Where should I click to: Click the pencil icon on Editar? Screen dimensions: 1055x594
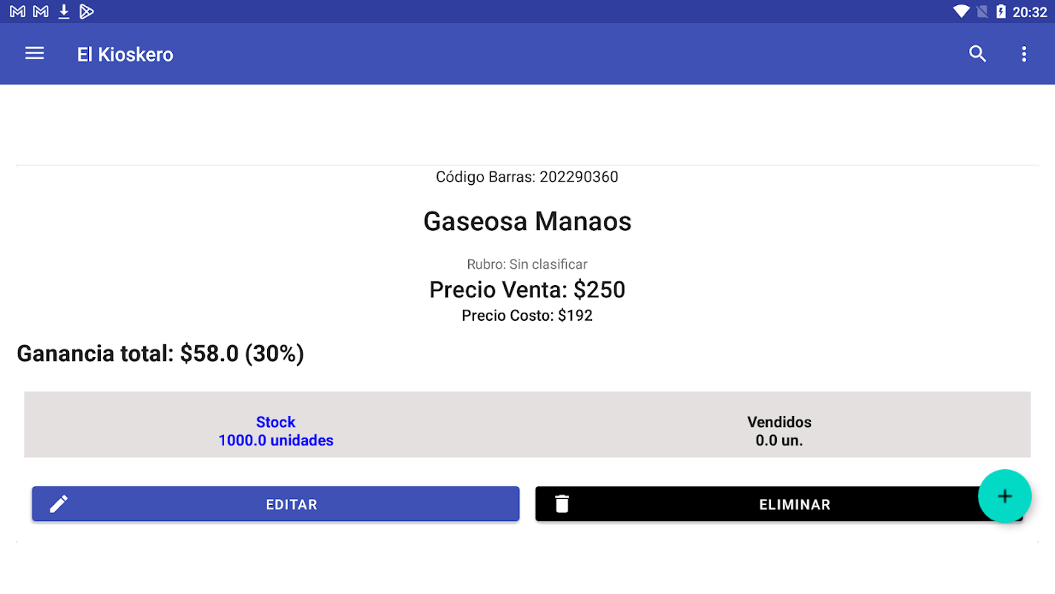(59, 504)
